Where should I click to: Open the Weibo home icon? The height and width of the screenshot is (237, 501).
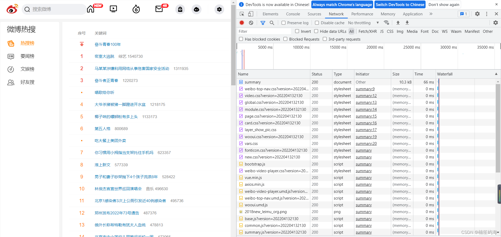(91, 9)
